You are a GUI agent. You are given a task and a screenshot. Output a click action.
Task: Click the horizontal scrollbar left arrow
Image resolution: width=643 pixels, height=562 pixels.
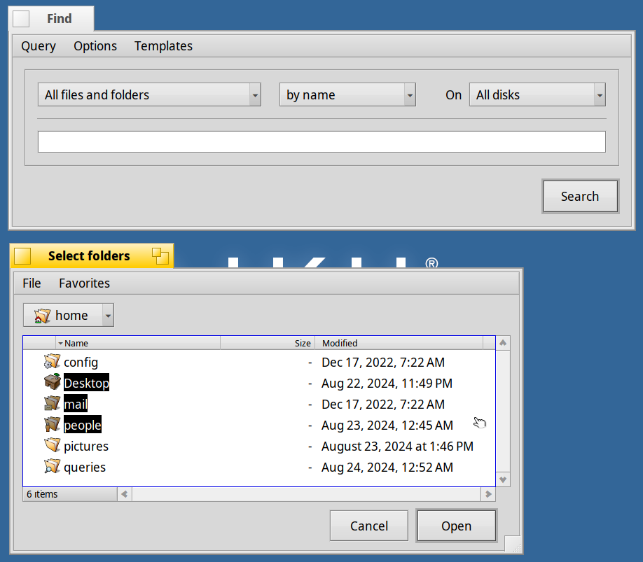125,494
